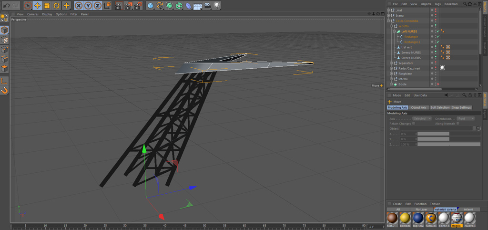Image resolution: width=488 pixels, height=230 pixels.
Task: Undo the last action with the Undo arrow
Action: 7,5
